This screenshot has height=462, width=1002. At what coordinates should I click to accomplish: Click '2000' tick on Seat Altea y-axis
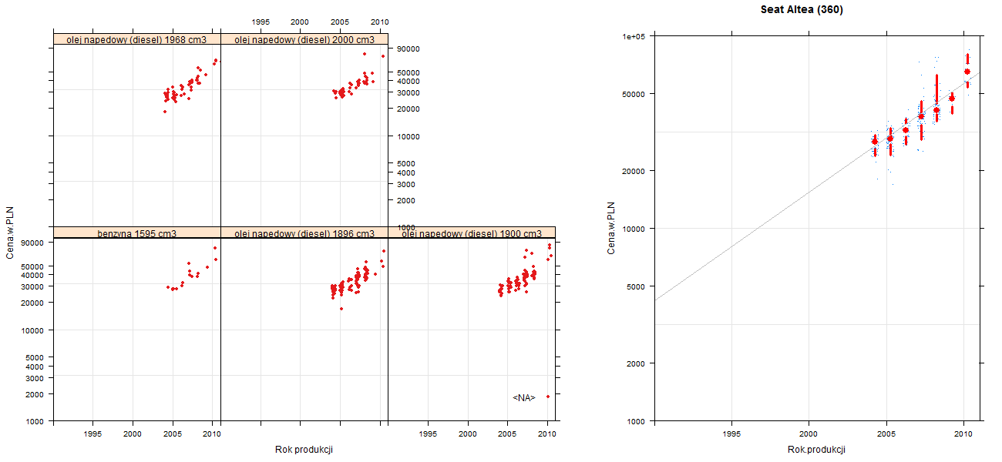click(636, 363)
